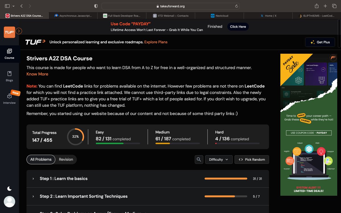
Task: Click the 32% circular progress indicator
Action: pos(75,137)
